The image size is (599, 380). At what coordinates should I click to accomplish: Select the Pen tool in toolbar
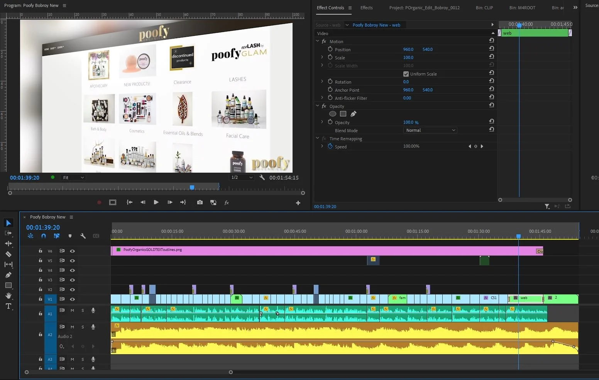(x=8, y=275)
